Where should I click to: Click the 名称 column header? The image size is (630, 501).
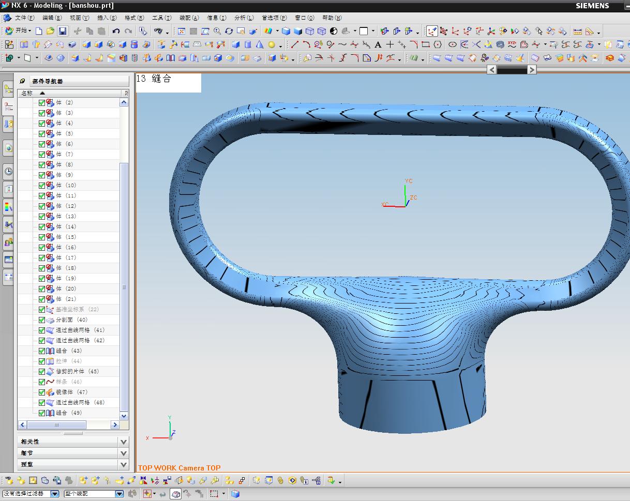coord(69,93)
